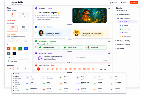Open the Audio Narration block options menu
144x96 pixels.
click(109, 66)
